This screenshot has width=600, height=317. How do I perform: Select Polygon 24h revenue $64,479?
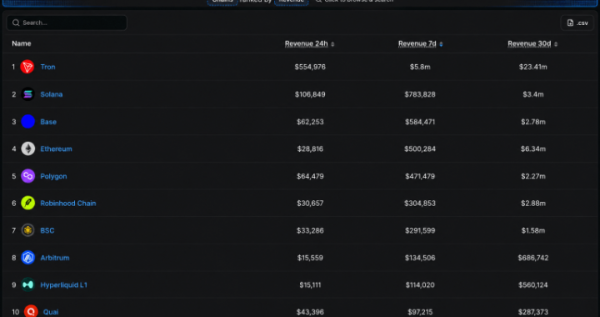tap(310, 176)
